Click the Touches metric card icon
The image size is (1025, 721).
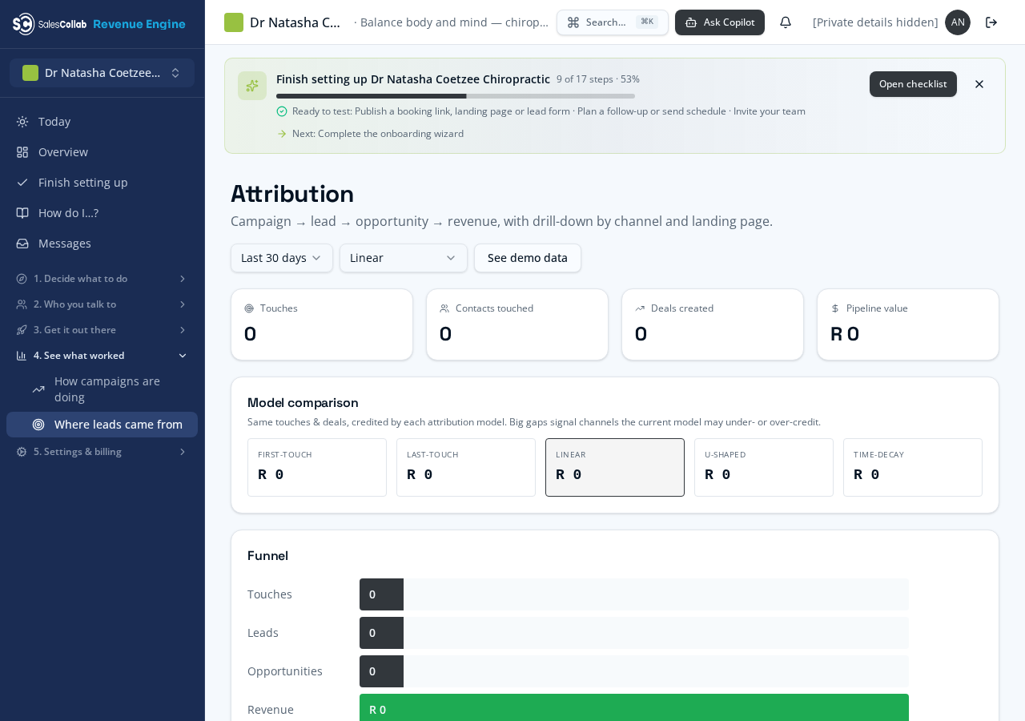(x=249, y=308)
